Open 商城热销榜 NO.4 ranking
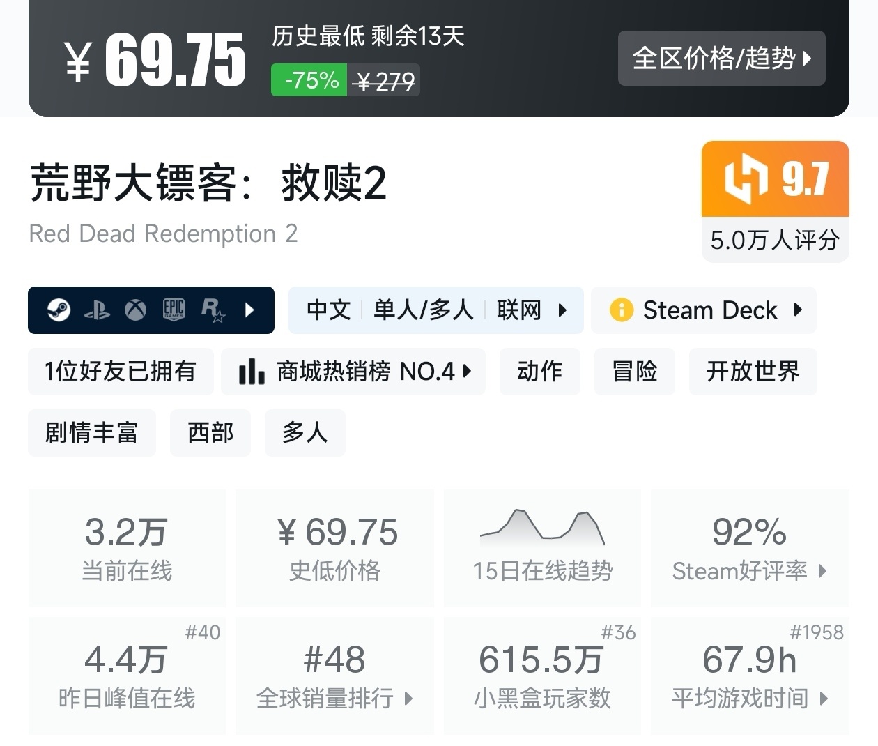Viewport: 878px width, 746px height. 353,372
